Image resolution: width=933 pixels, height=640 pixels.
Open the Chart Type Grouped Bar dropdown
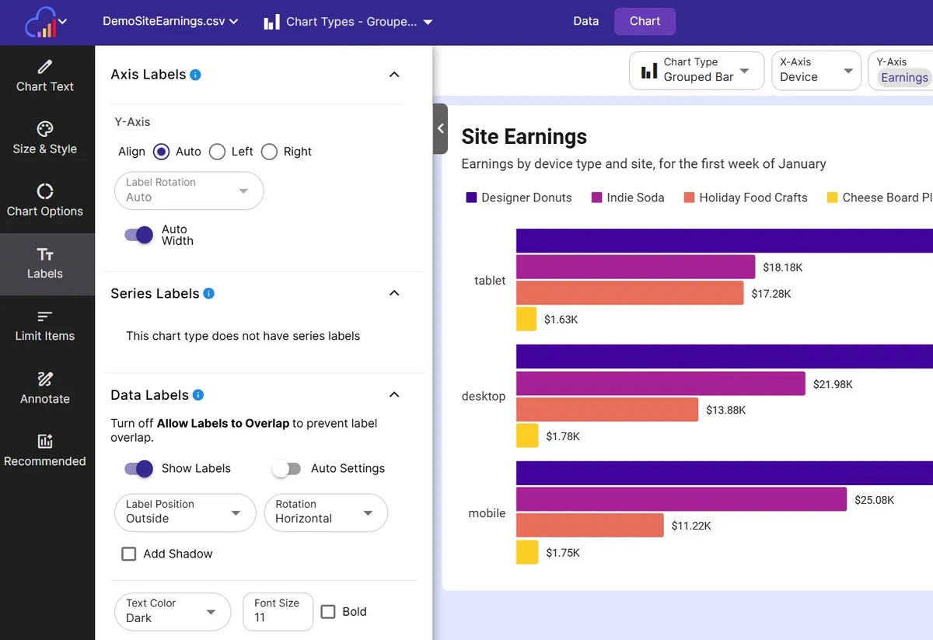pos(697,71)
